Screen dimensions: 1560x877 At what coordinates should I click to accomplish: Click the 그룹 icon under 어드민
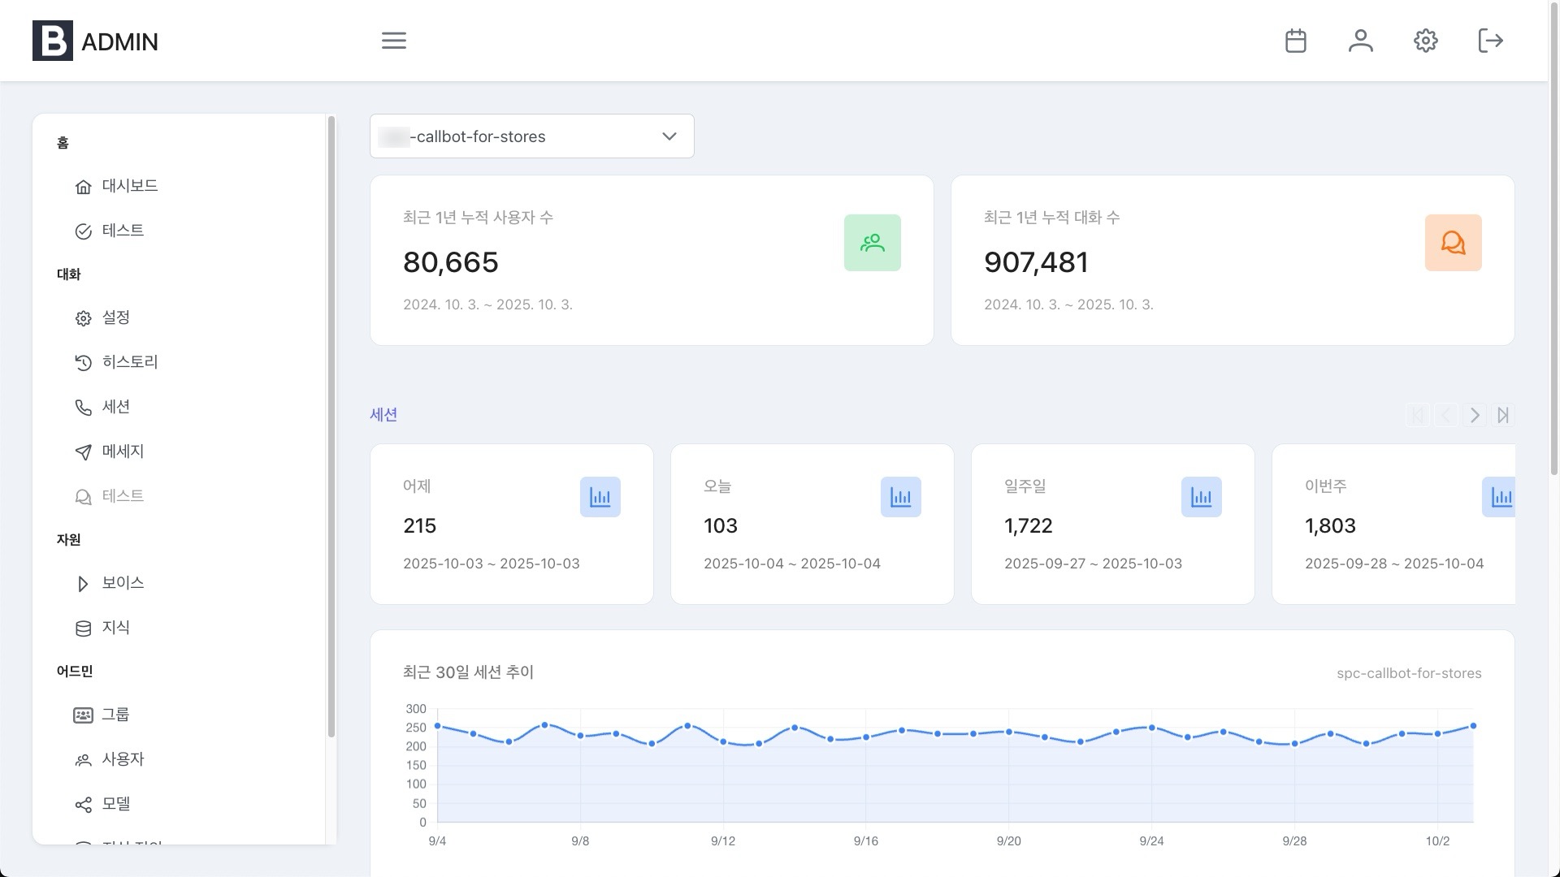[84, 715]
